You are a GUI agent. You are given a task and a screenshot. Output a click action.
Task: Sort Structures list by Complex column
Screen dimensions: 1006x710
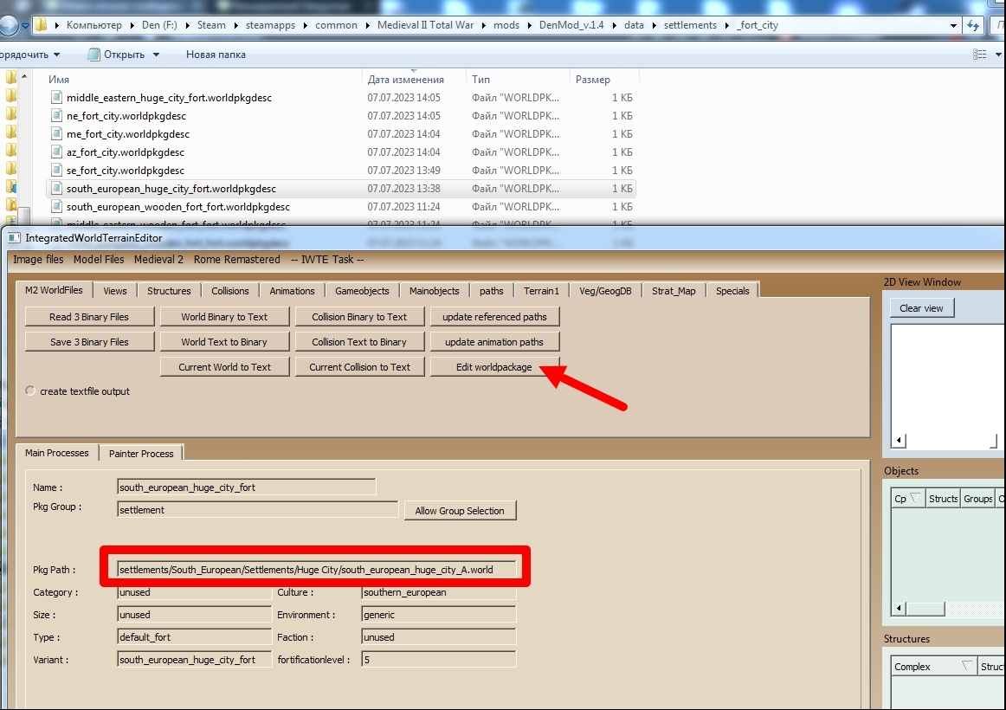pos(934,667)
